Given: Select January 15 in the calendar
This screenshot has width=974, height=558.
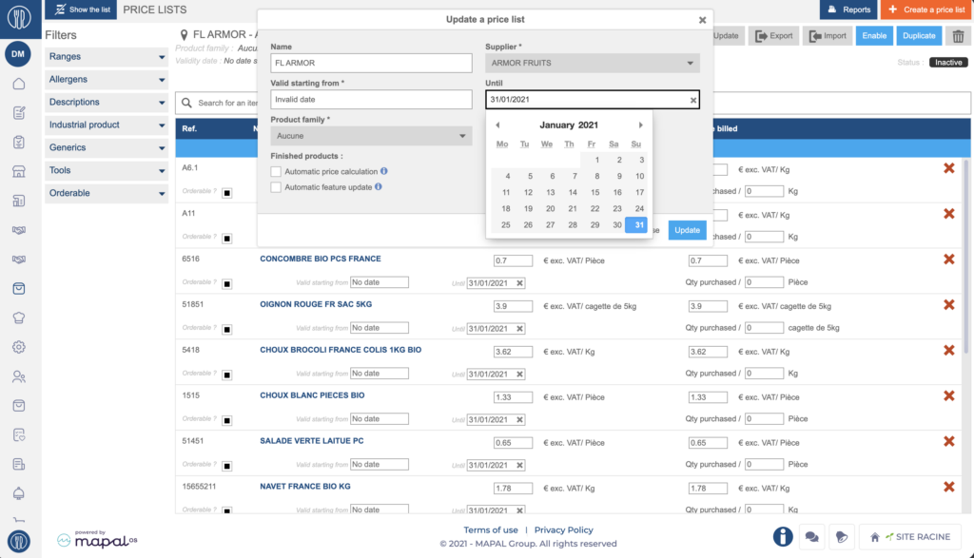Looking at the screenshot, I should 595,192.
